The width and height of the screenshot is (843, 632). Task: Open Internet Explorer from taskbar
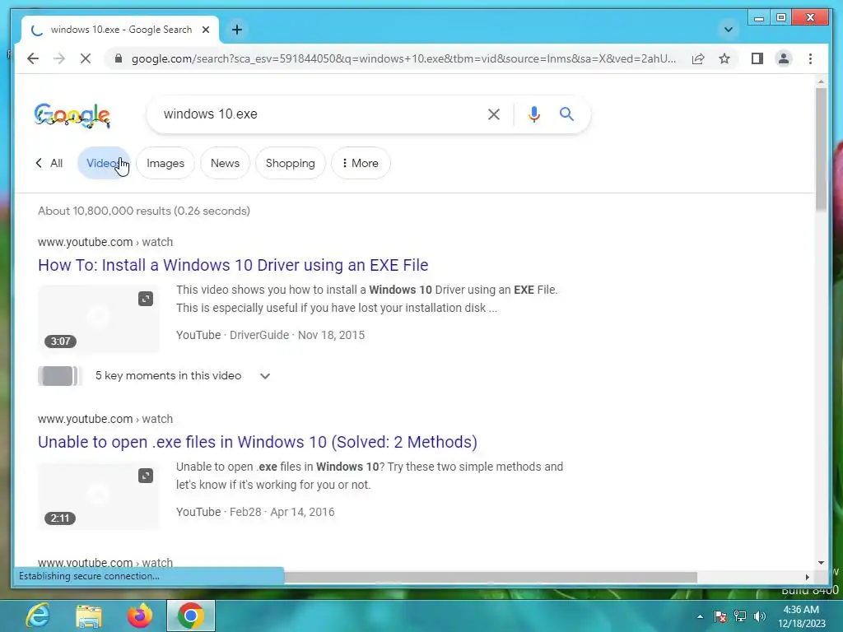[38, 616]
